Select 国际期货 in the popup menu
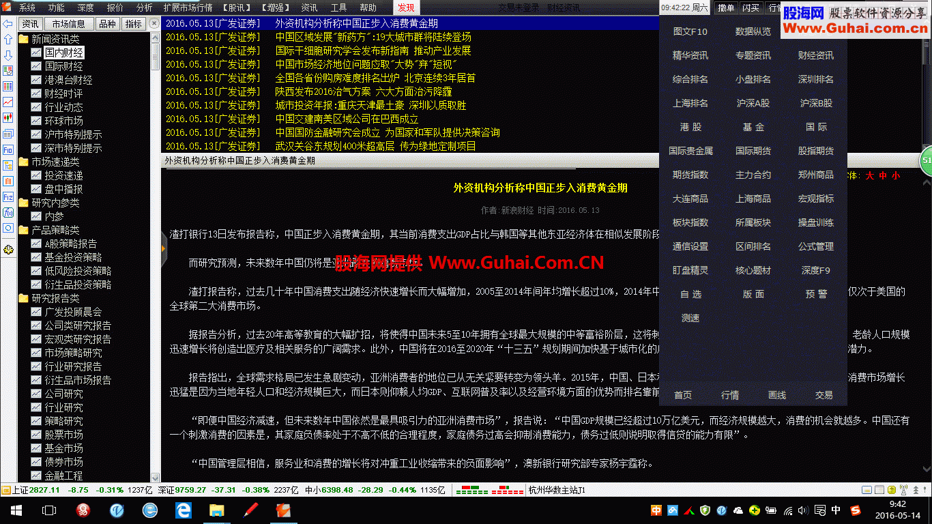The height and width of the screenshot is (524, 932). click(x=753, y=151)
